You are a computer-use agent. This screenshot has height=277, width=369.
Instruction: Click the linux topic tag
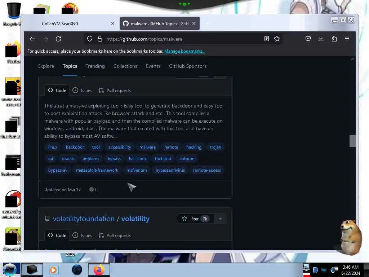53,147
